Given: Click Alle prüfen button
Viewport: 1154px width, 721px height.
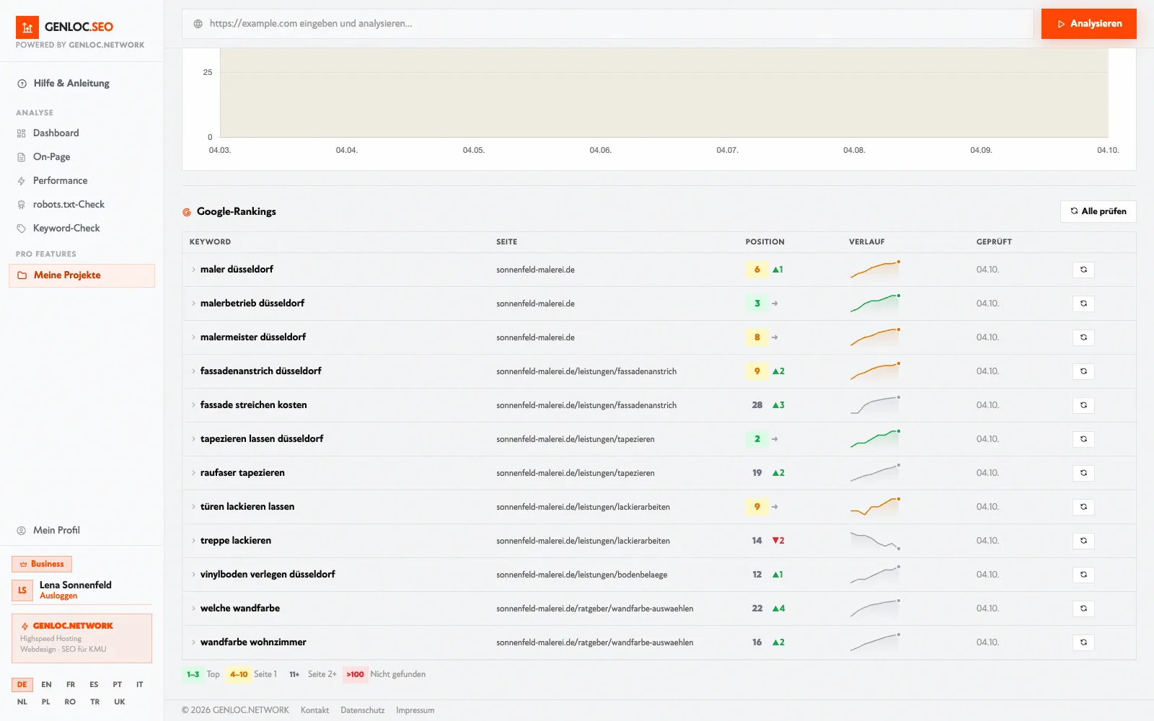Looking at the screenshot, I should coord(1098,211).
